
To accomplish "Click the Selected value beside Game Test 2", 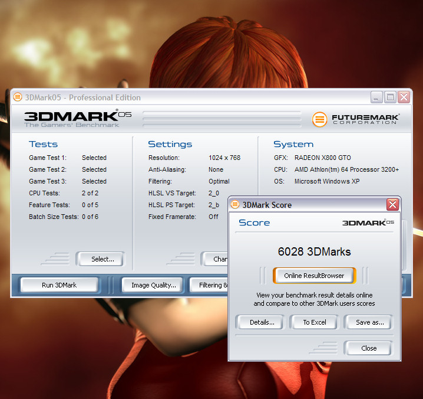I will coord(94,169).
